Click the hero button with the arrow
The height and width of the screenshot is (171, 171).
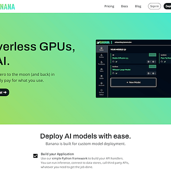[x=3, y=92]
